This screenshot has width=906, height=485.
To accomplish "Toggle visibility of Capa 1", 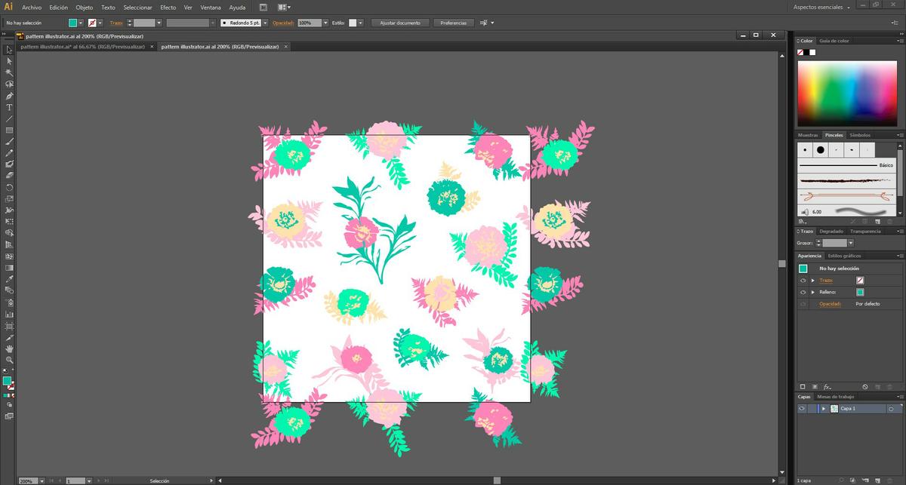I will [x=802, y=408].
